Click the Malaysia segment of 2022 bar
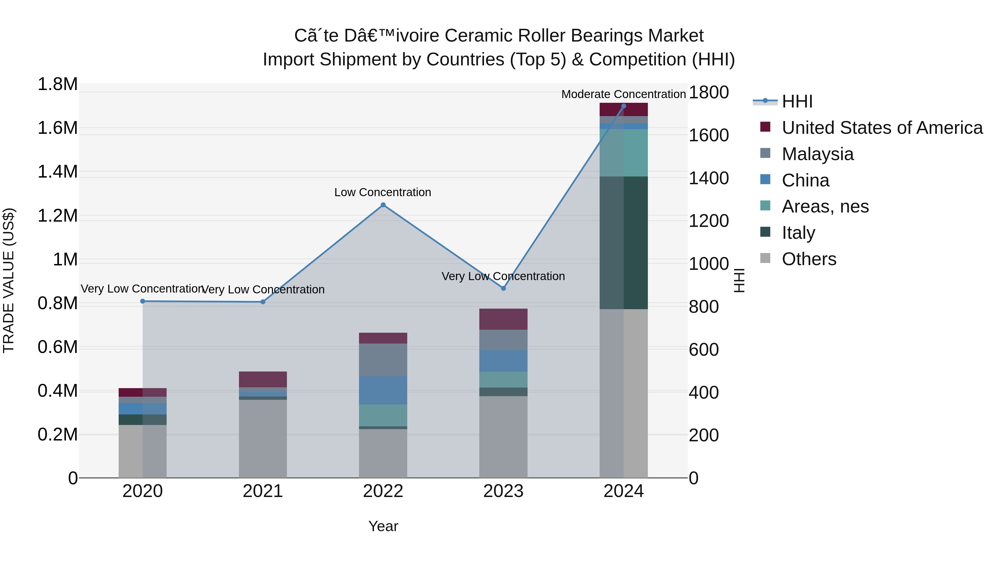The height and width of the screenshot is (561, 998). coord(383,360)
